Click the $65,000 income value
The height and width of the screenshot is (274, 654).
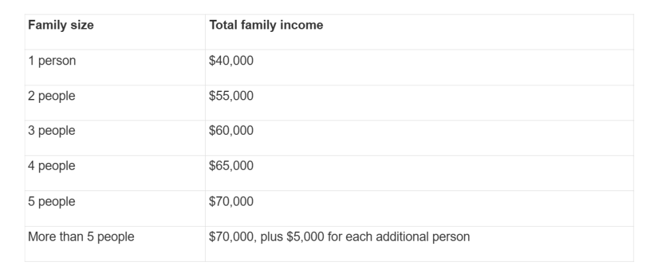tap(231, 166)
